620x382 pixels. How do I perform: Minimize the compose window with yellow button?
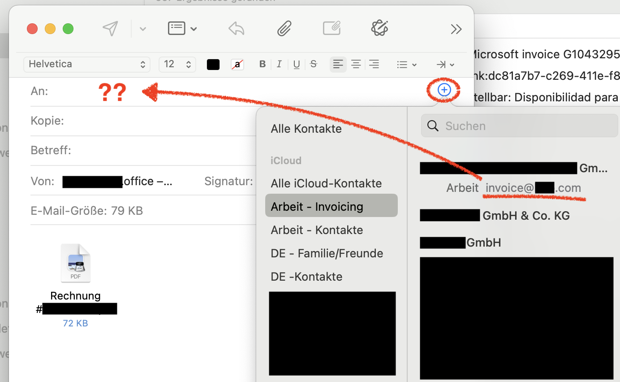coord(50,29)
